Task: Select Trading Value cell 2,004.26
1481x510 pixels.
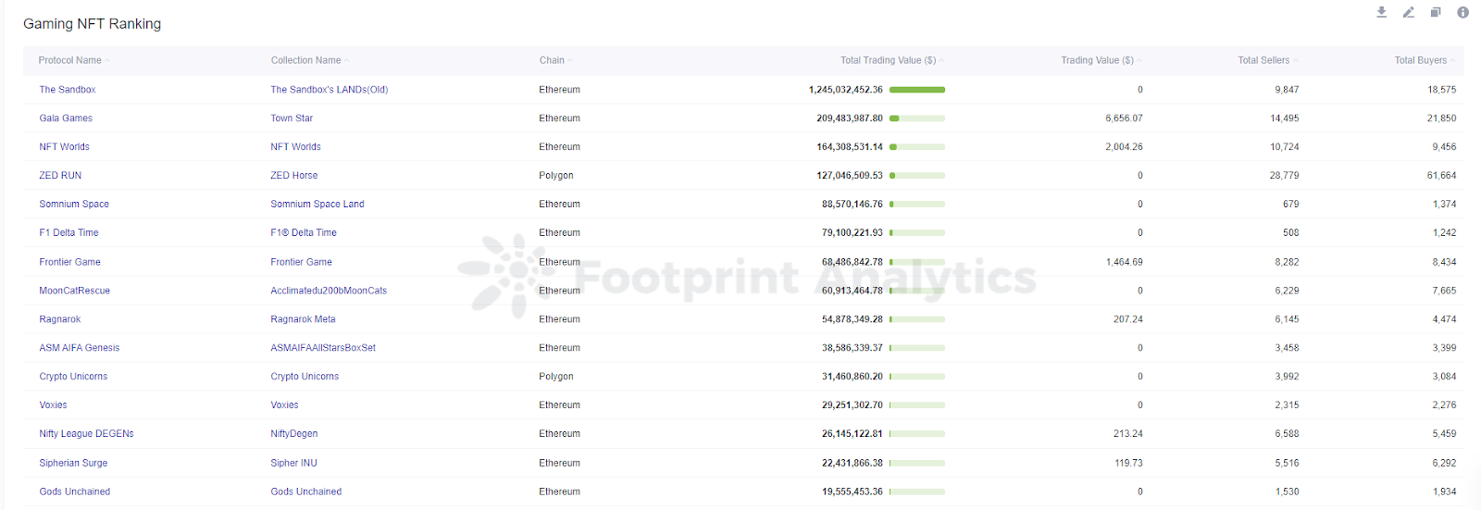Action: (x=1124, y=147)
